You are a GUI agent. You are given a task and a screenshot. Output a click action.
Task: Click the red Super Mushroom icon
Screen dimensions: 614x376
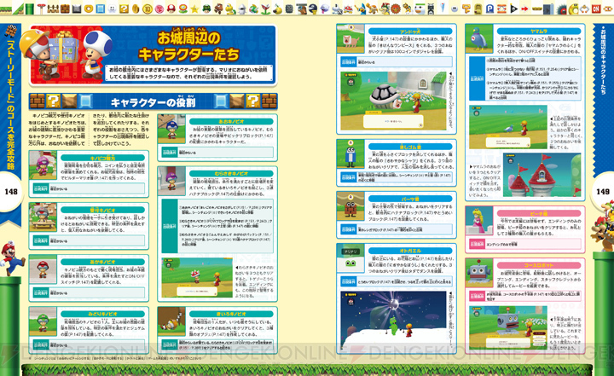point(171,9)
